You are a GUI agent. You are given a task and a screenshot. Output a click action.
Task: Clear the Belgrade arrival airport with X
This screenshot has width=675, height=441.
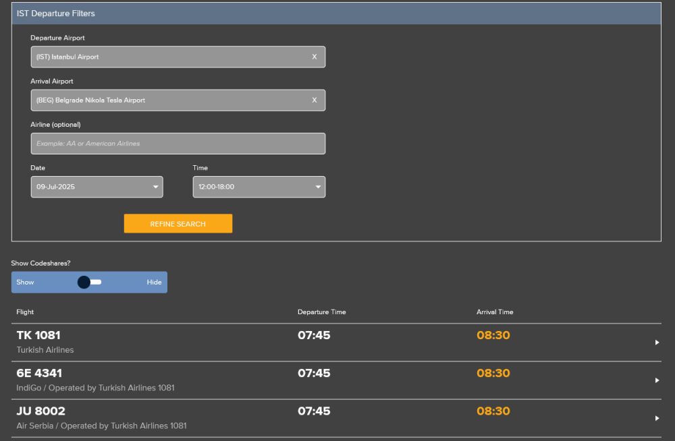point(314,100)
